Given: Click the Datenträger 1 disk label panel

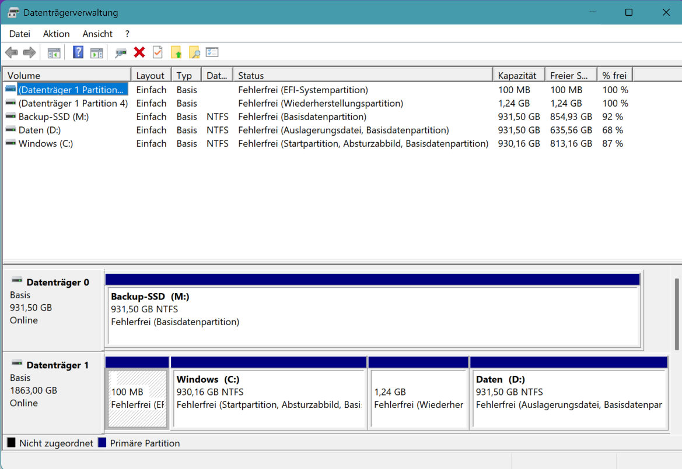Looking at the screenshot, I should [x=53, y=393].
